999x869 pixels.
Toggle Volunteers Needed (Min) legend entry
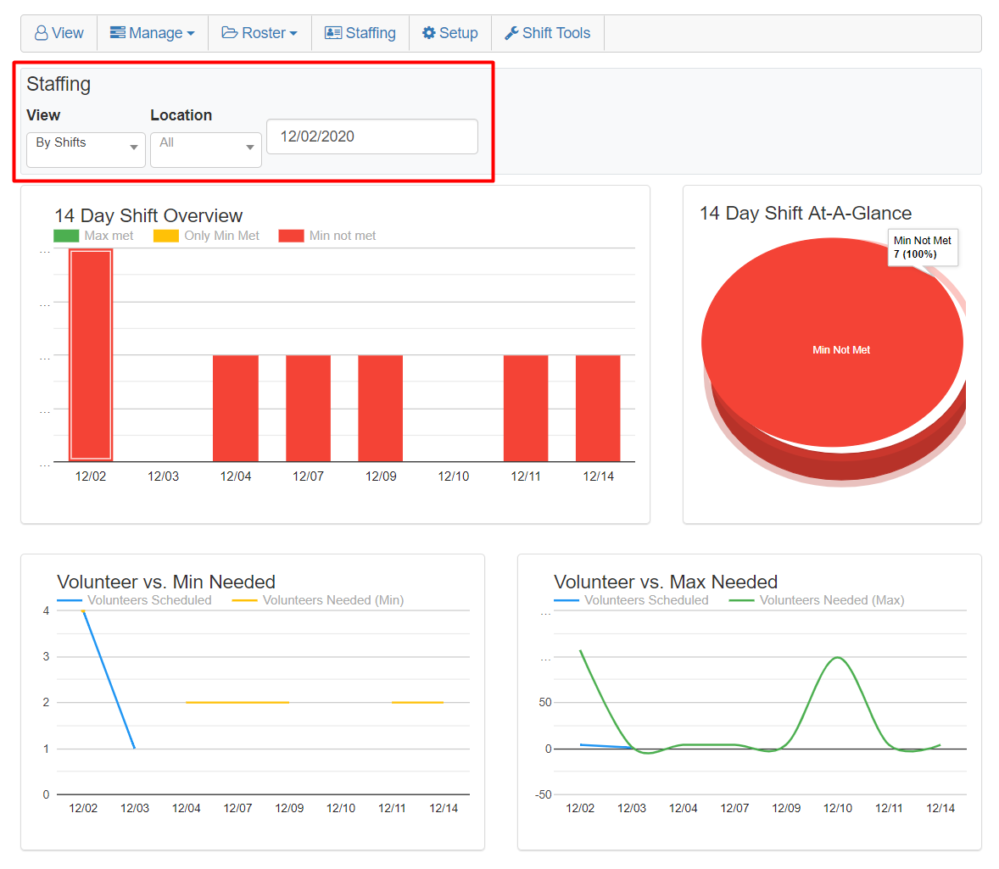click(x=318, y=600)
